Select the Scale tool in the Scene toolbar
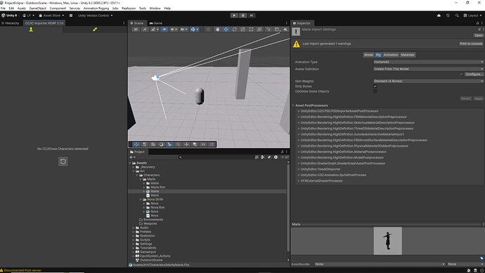 (x=242, y=29)
